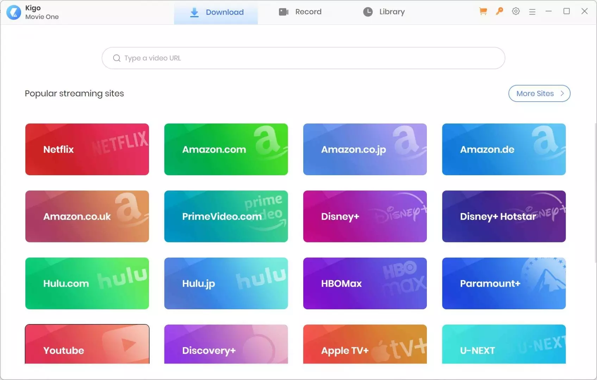Viewport: 597px width, 380px height.
Task: Switch to the Download tab
Action: 216,12
